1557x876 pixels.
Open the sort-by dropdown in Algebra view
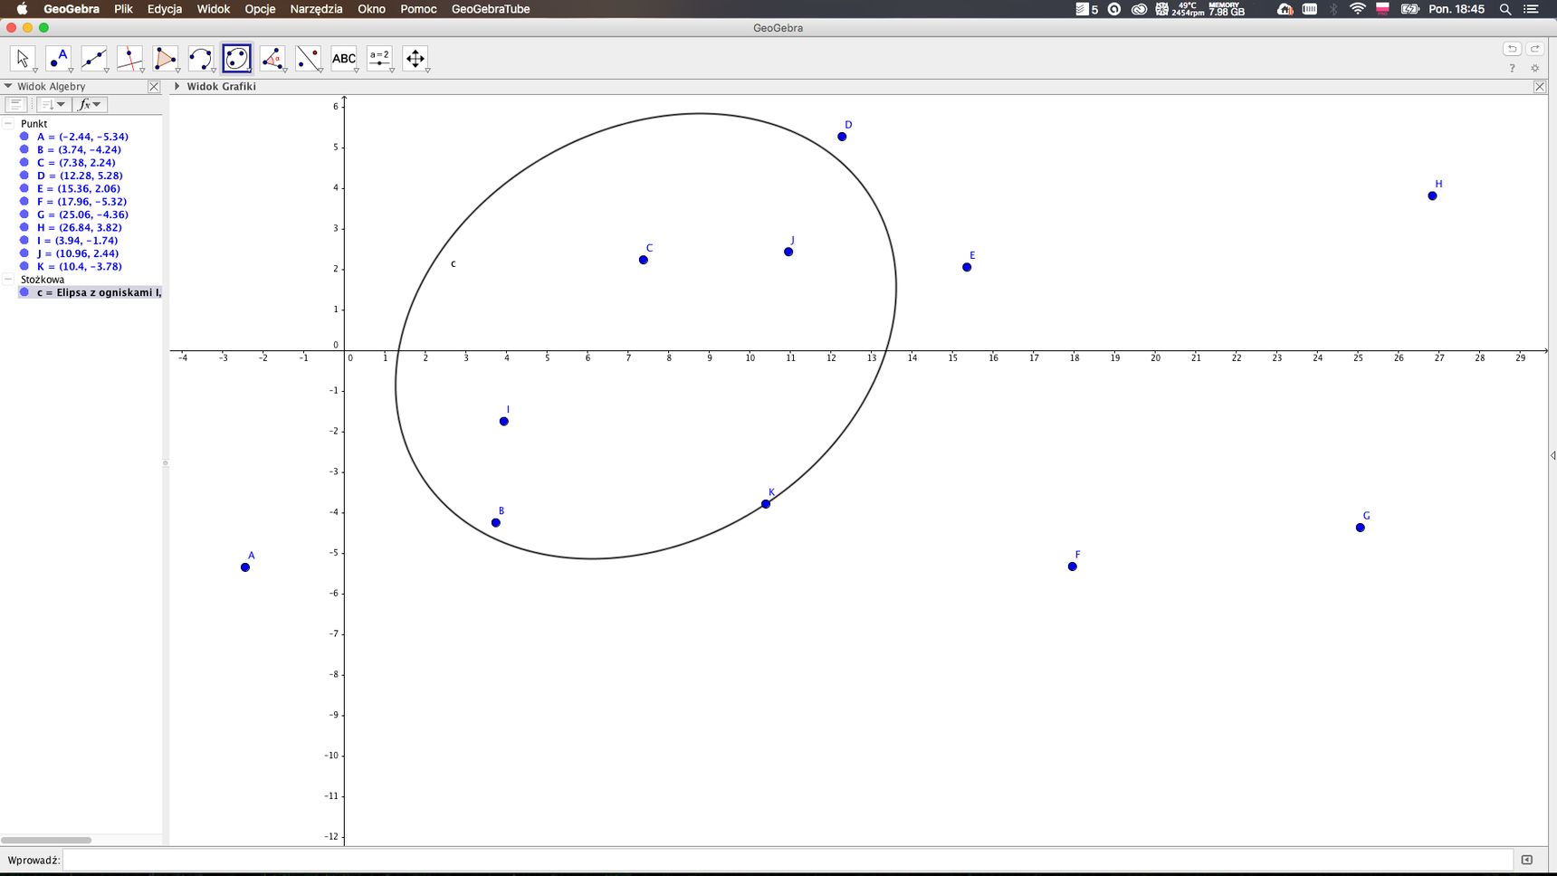53,105
